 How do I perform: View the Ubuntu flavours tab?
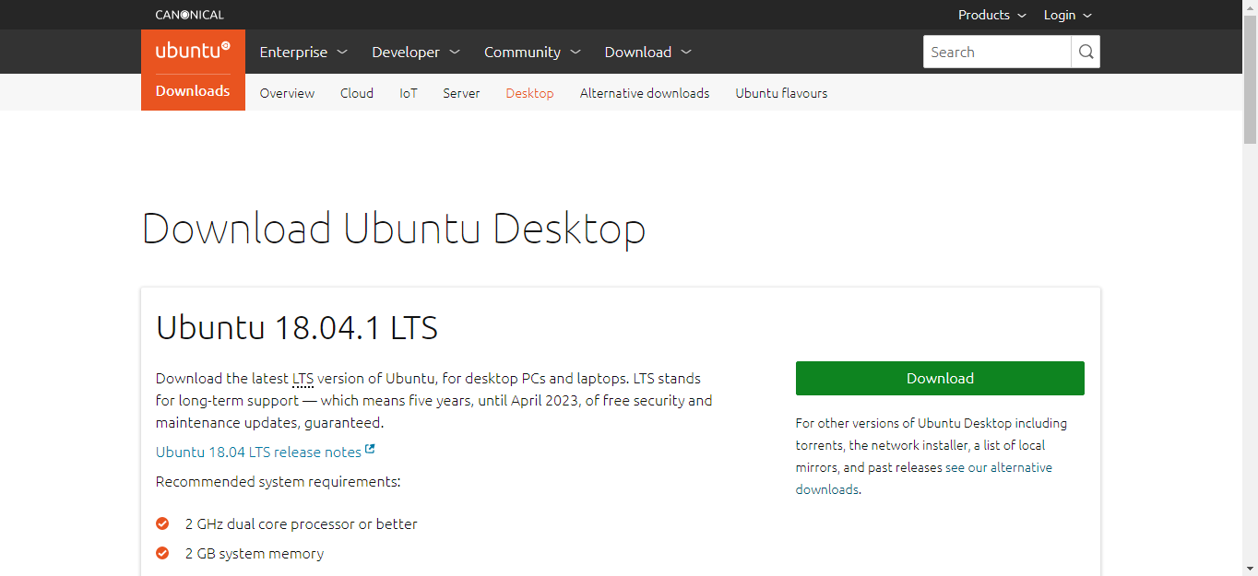[x=781, y=93]
